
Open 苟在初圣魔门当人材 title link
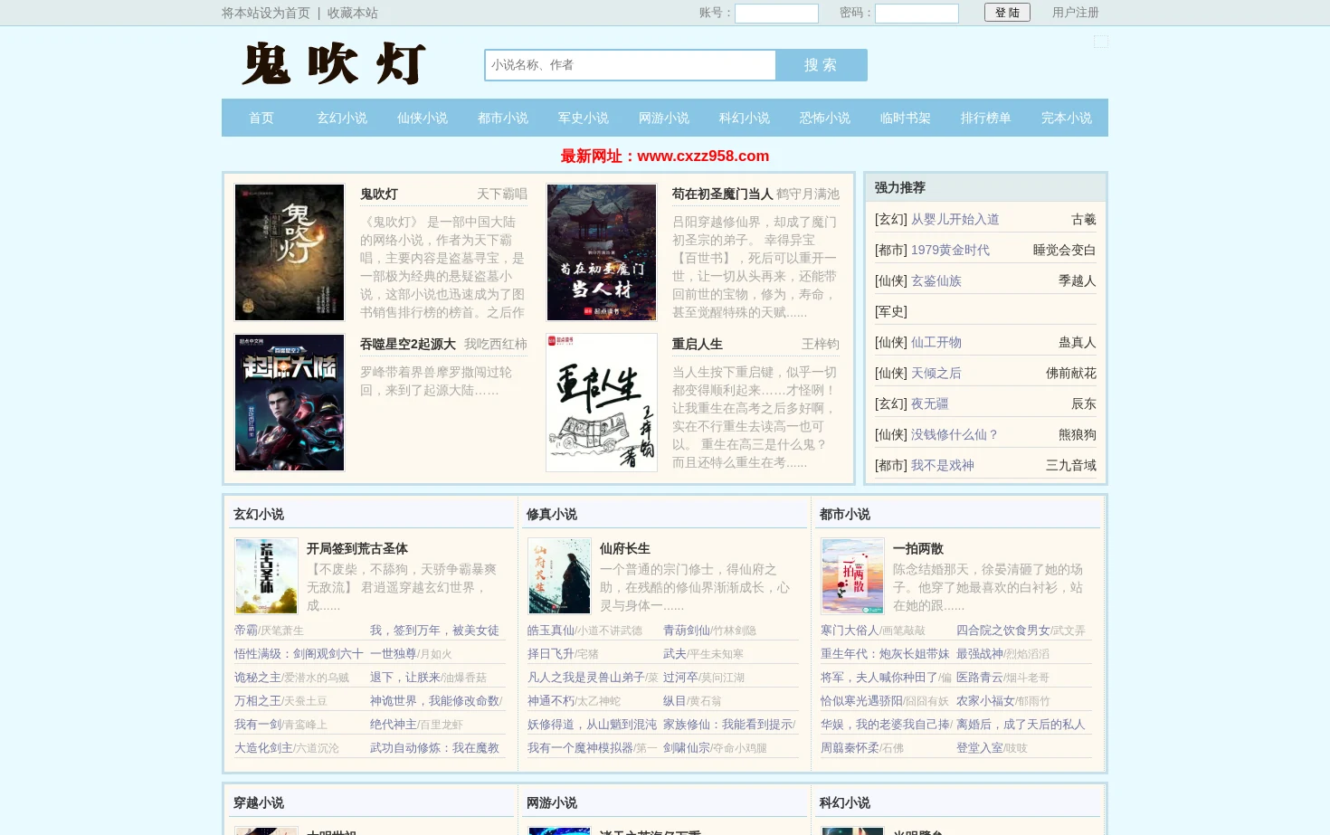tap(722, 194)
